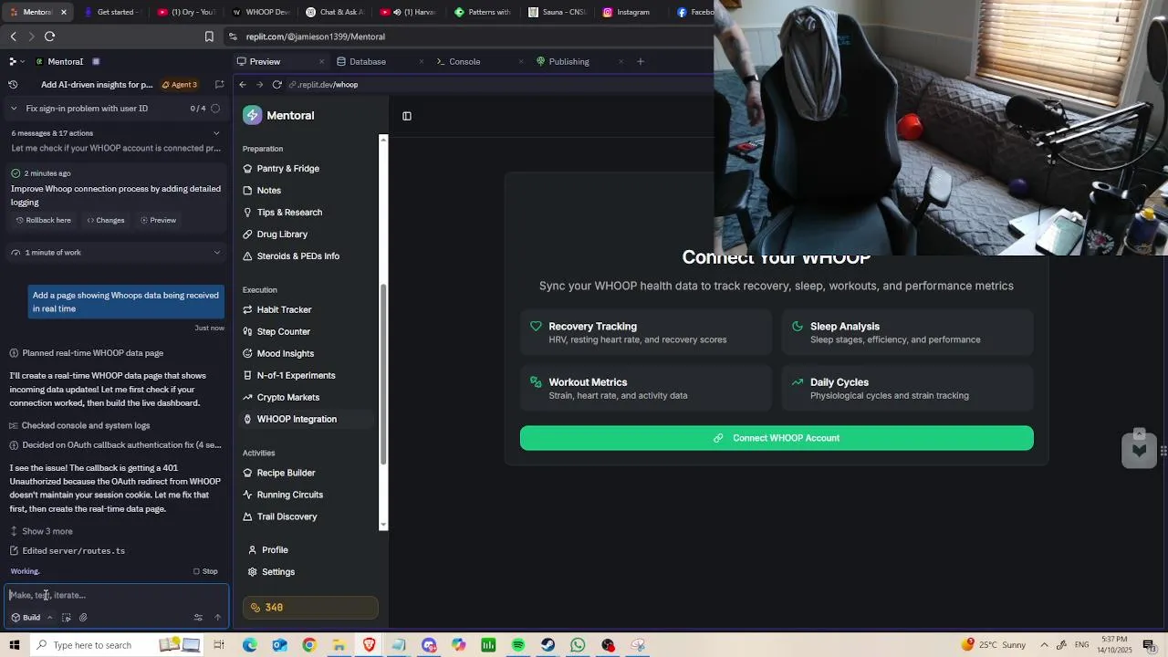The width and height of the screenshot is (1168, 657).
Task: Click the preview URL bar
Action: [497, 85]
